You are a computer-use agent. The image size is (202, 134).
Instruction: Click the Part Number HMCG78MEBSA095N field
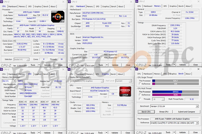tap(28, 93)
